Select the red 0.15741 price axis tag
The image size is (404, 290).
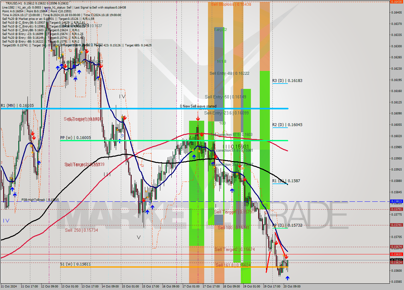tap(396, 225)
